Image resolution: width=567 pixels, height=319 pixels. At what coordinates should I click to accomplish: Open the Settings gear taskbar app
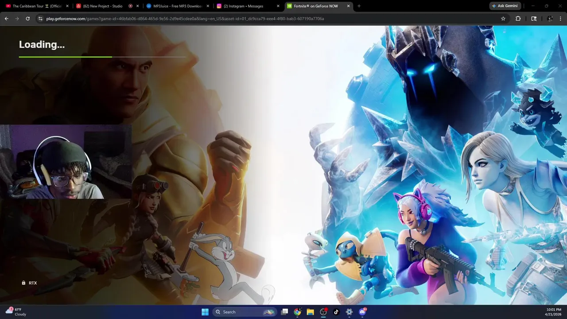[349, 312]
